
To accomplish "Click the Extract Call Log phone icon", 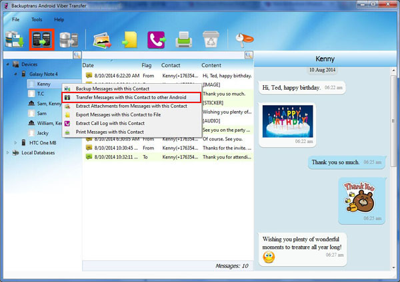I will (157, 40).
